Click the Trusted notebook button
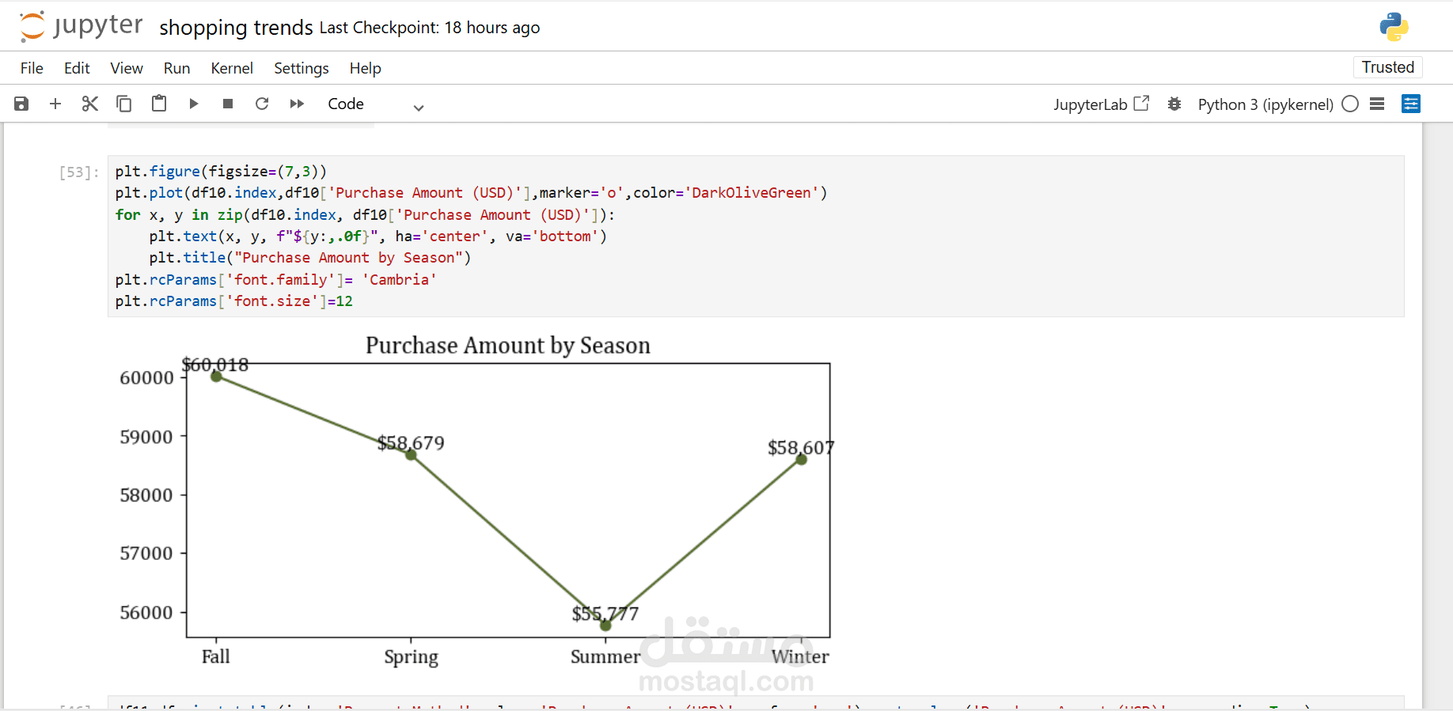This screenshot has height=711, width=1453. point(1387,67)
